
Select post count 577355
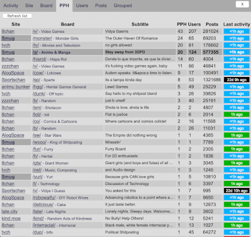[x=211, y=52]
